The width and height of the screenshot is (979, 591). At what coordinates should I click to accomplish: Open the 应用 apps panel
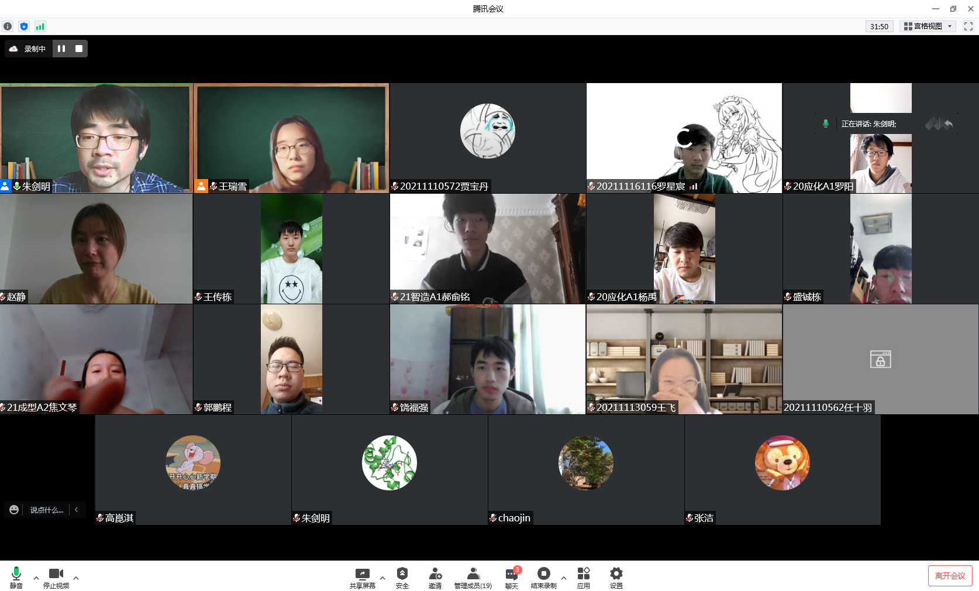[584, 577]
